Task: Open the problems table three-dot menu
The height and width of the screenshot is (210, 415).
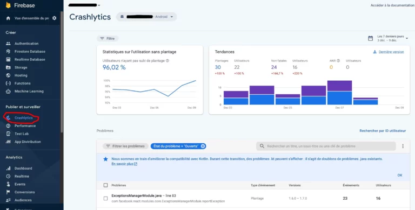Action: pos(403,146)
